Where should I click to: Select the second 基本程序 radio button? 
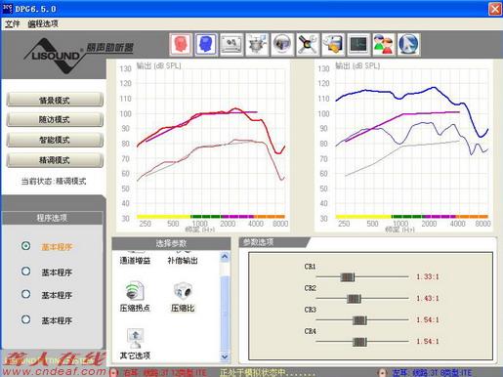pyautogui.click(x=26, y=272)
